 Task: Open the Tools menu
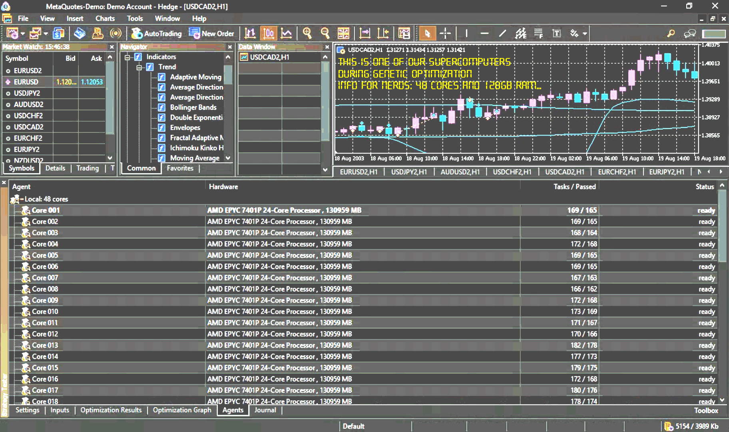point(135,18)
